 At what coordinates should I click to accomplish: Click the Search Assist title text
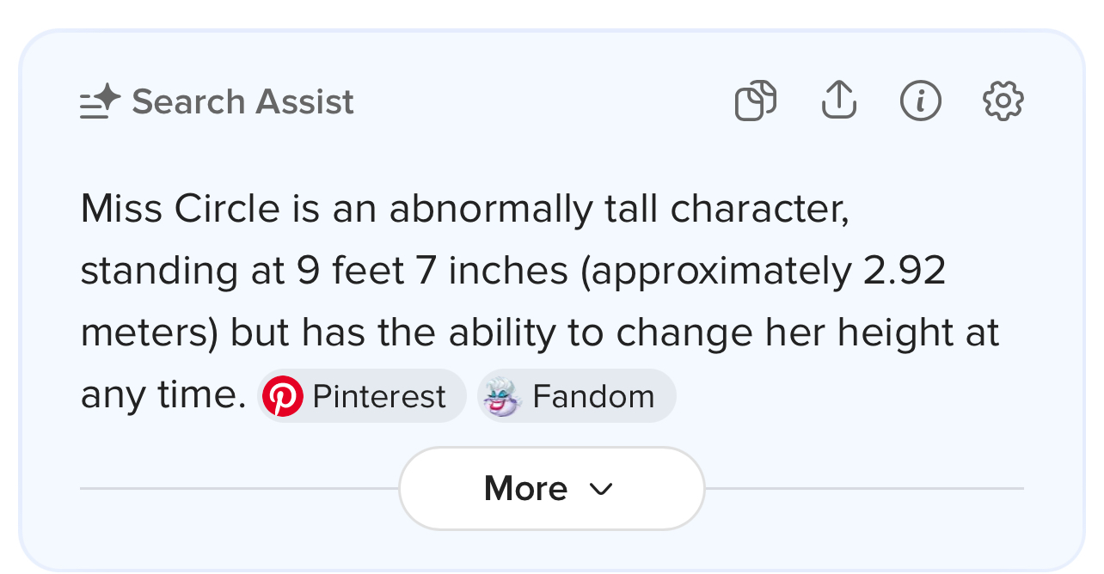click(242, 101)
